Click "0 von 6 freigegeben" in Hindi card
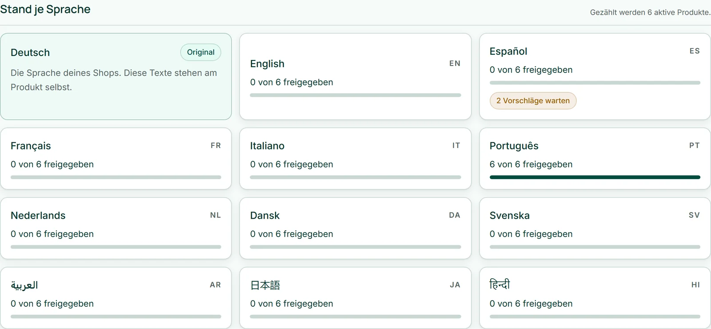The height and width of the screenshot is (329, 711). (x=531, y=304)
